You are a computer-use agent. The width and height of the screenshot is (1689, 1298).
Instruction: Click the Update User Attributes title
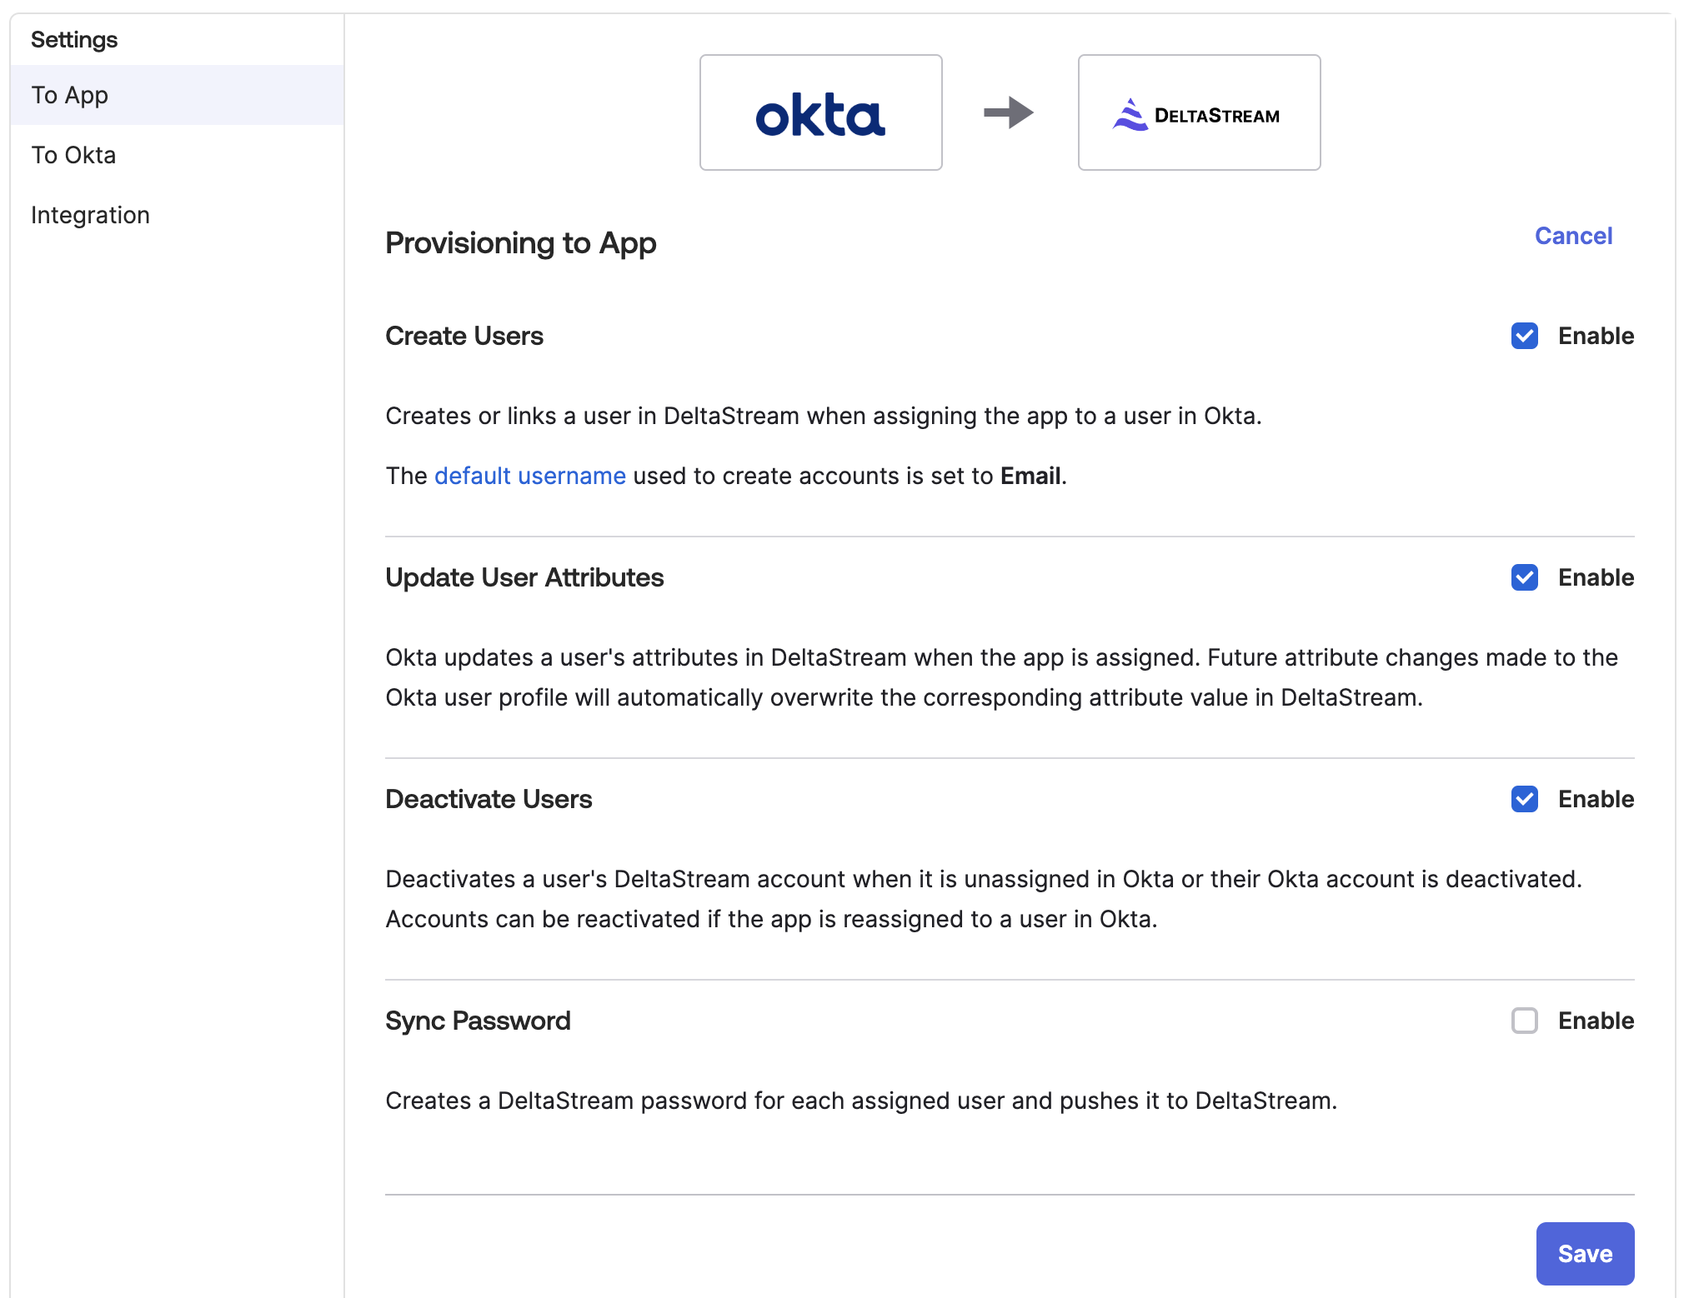tap(524, 577)
